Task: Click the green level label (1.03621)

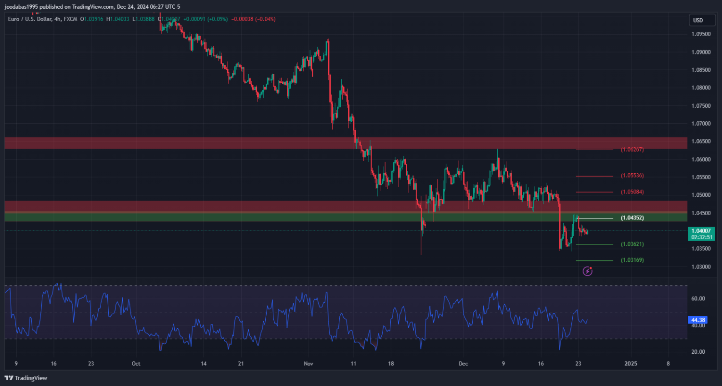Action: point(632,244)
